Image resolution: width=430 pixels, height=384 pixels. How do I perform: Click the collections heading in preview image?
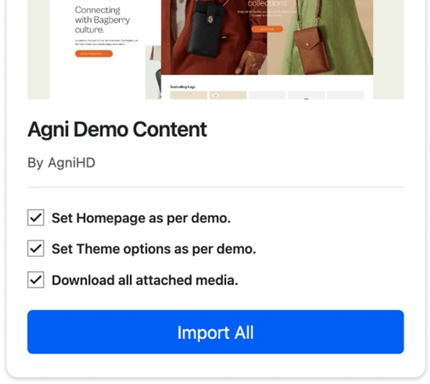pyautogui.click(x=267, y=4)
